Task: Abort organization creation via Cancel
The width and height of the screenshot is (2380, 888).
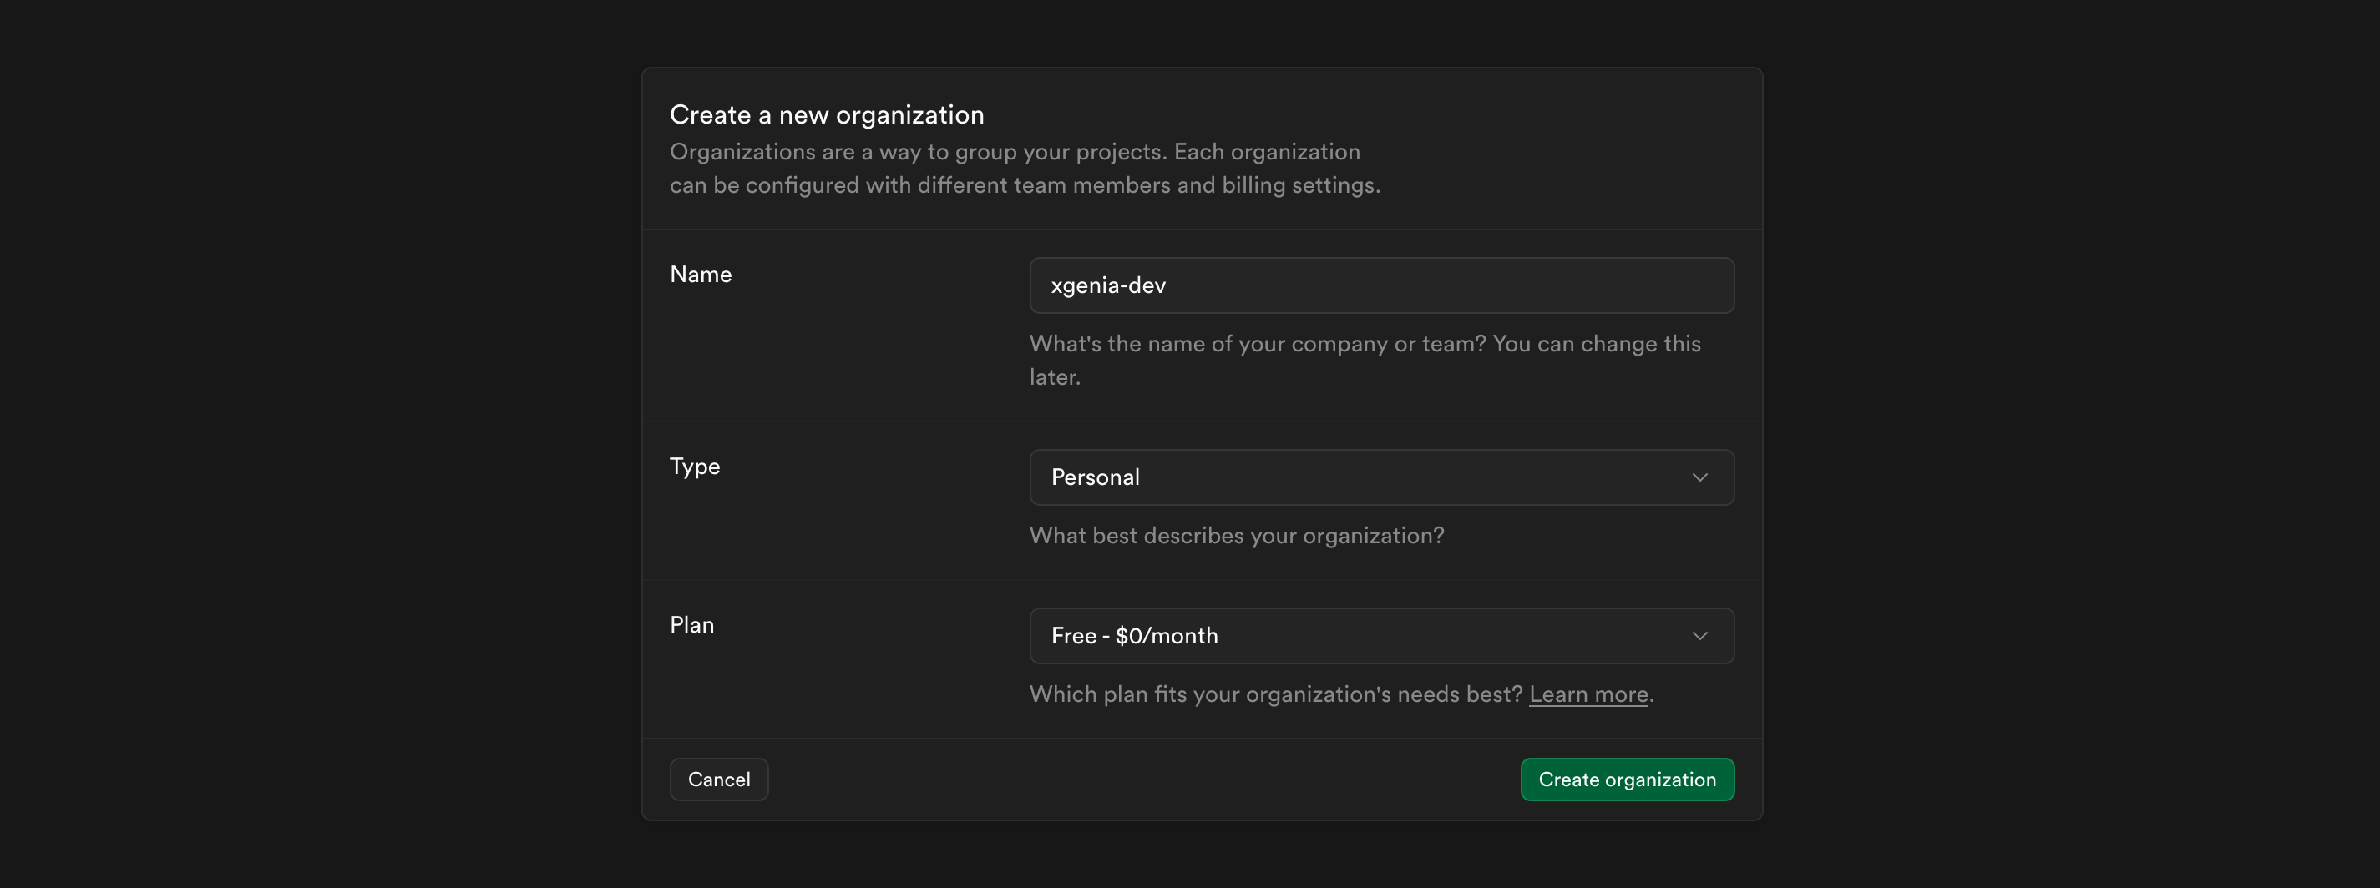Action: pos(719,778)
